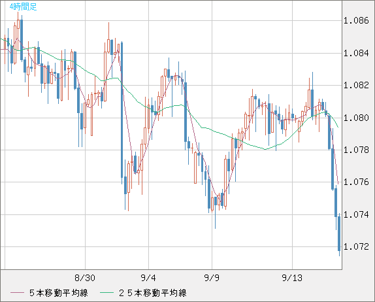Click the 1.072 price axis label

356,246
